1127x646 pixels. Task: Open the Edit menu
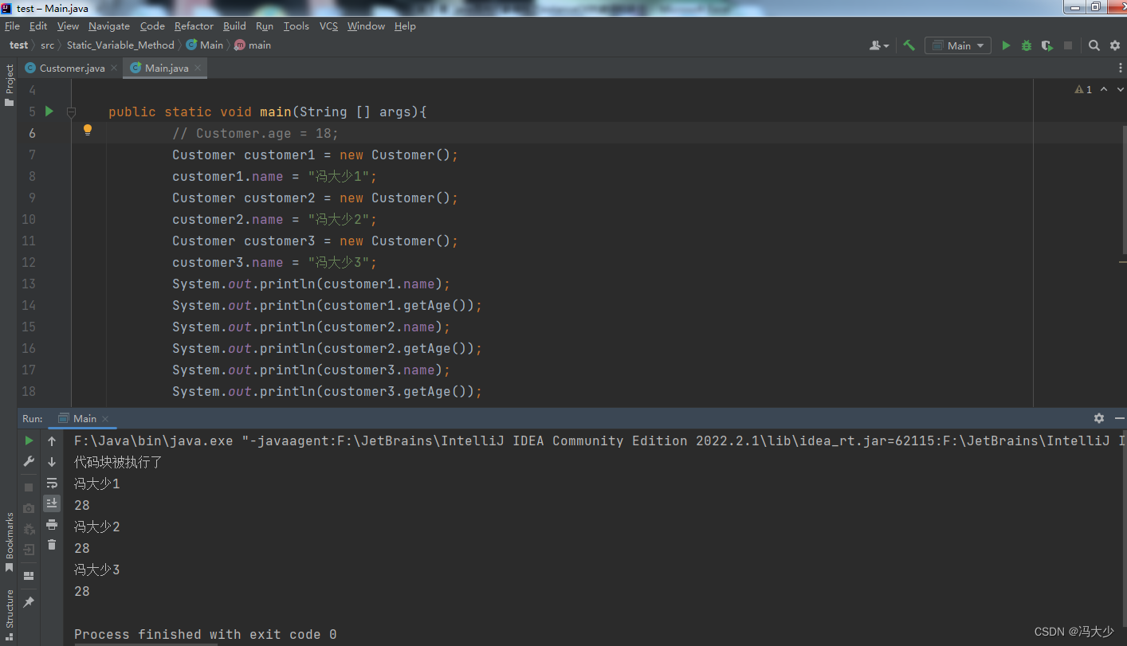pyautogui.click(x=38, y=25)
